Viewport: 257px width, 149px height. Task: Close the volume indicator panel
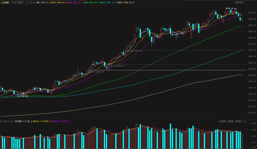coord(245,121)
